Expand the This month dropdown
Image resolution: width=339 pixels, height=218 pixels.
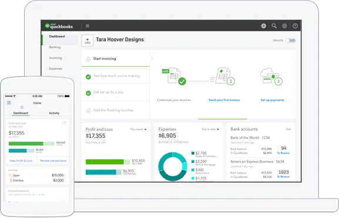point(138,130)
